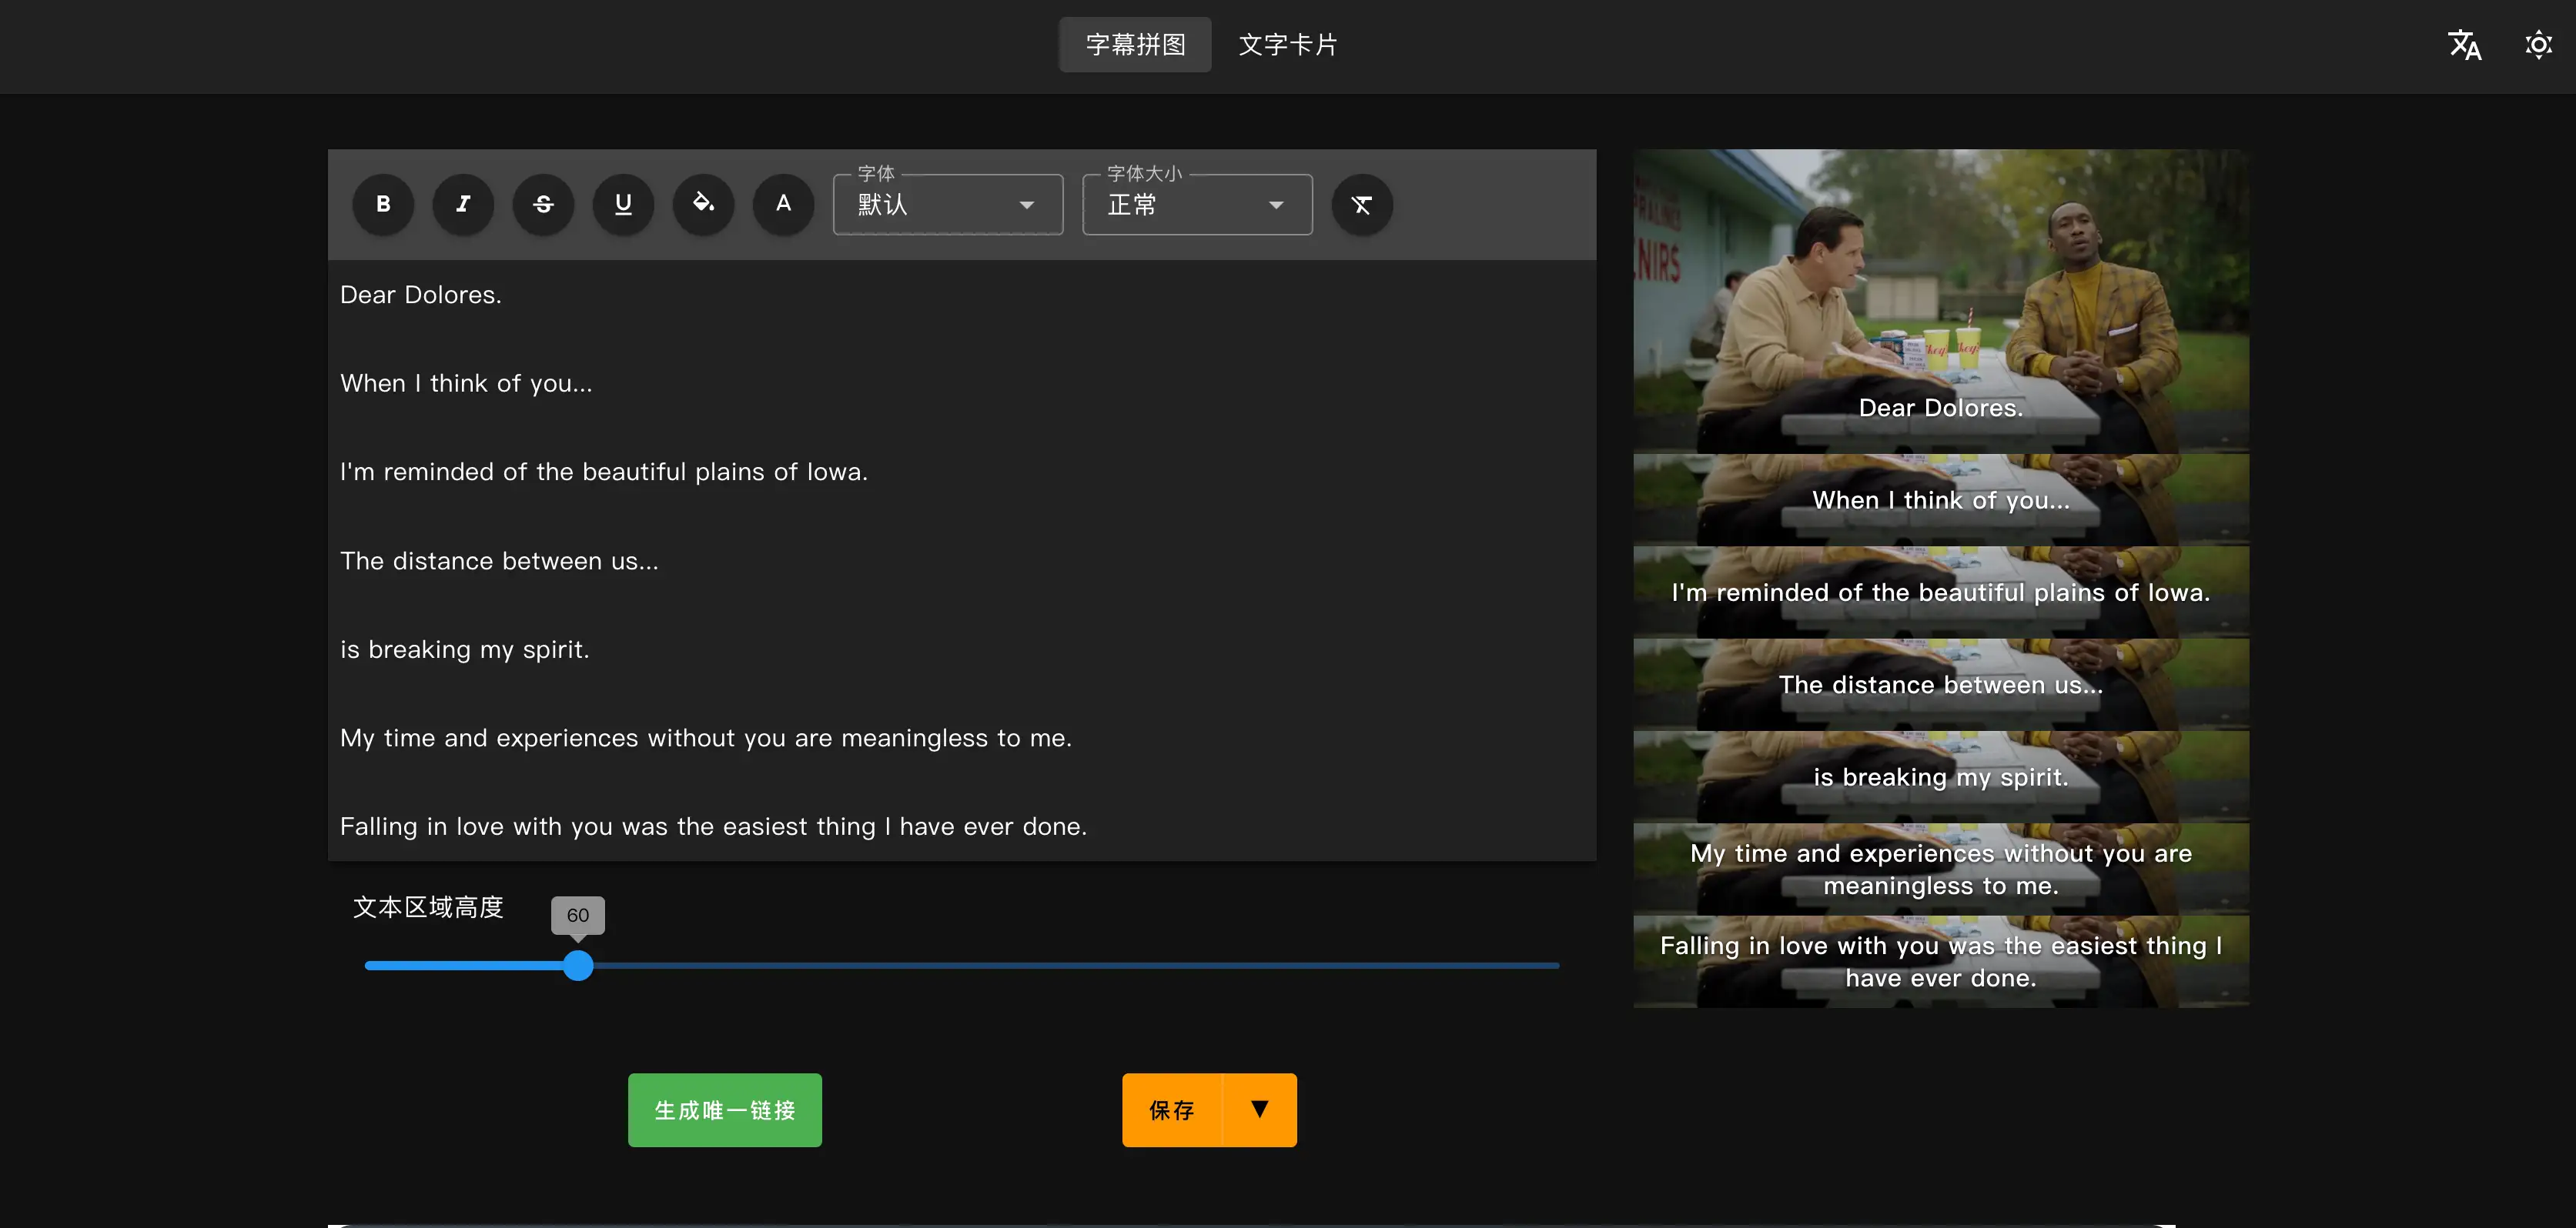
Task: Click 'is breaking my spirit.' text line
Action: [x=465, y=649]
